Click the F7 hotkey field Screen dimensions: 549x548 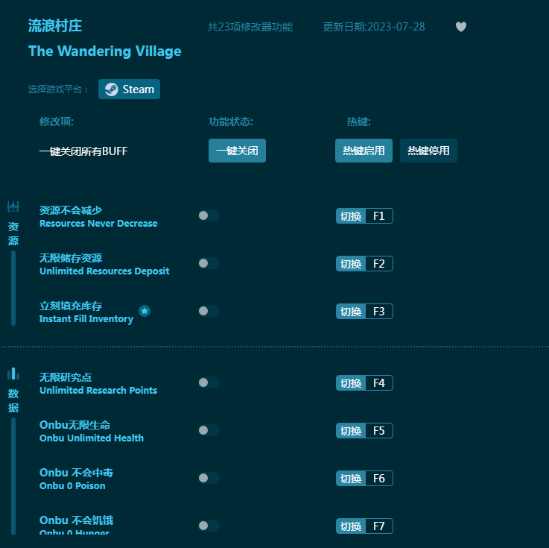click(x=379, y=526)
